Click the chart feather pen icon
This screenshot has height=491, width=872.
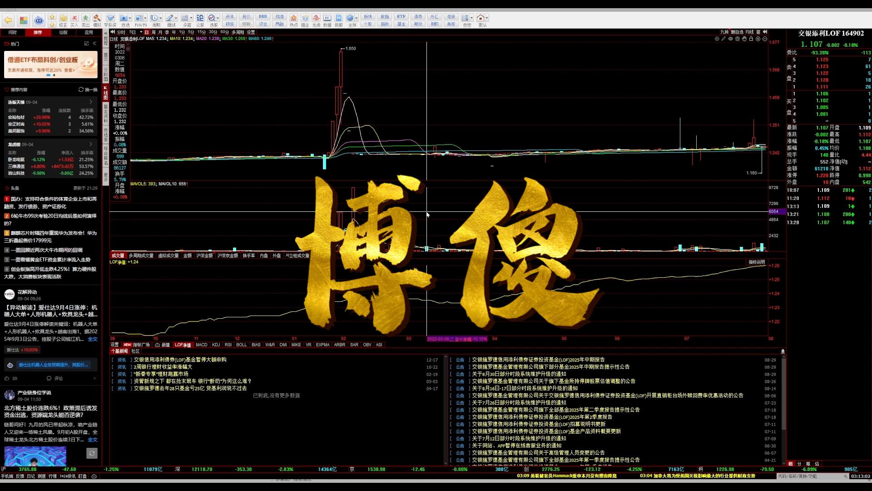point(724,39)
